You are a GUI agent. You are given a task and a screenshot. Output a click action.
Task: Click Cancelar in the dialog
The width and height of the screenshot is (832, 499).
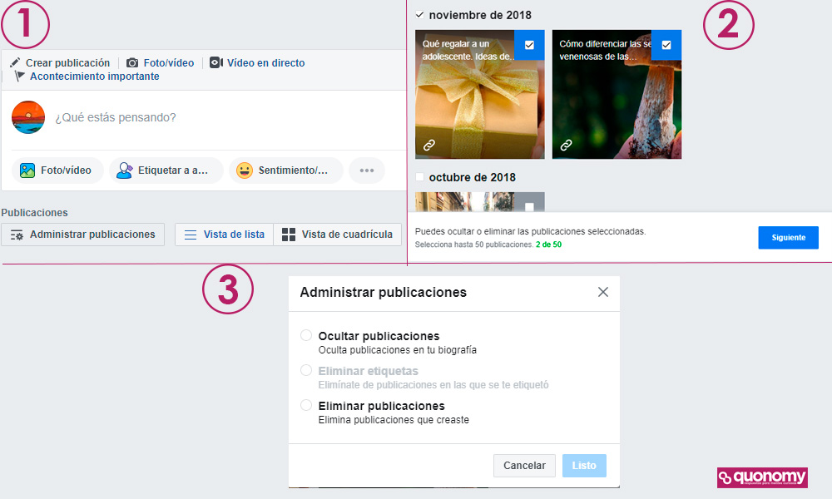[524, 466]
